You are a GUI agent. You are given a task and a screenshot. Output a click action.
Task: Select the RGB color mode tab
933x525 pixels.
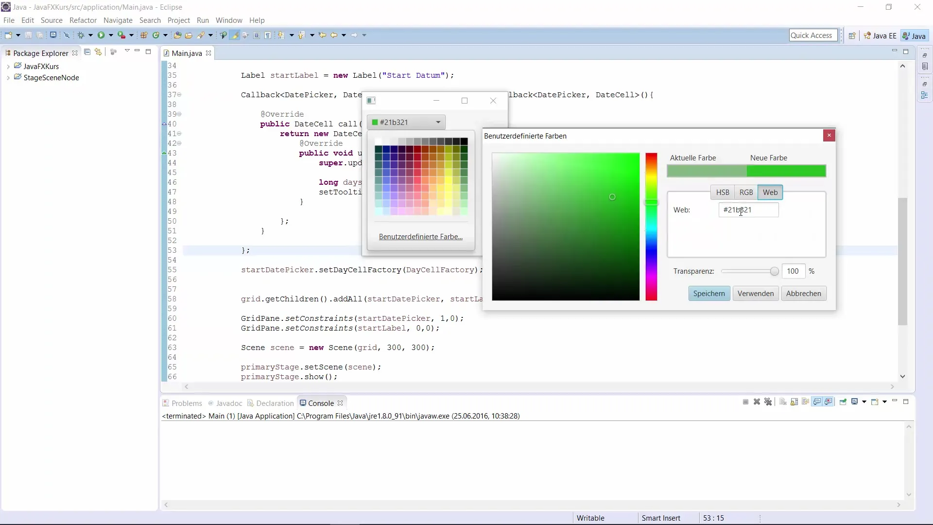point(746,192)
